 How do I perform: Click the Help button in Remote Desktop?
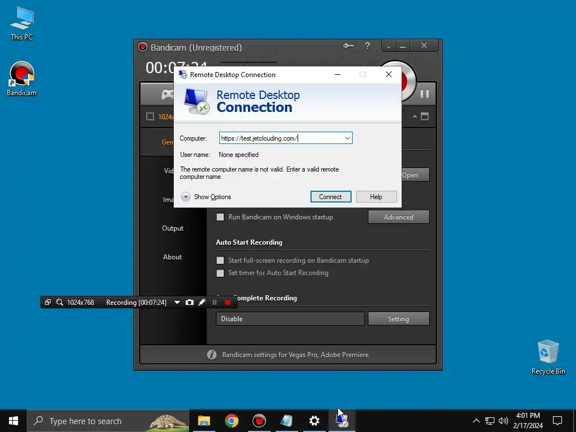tap(376, 196)
